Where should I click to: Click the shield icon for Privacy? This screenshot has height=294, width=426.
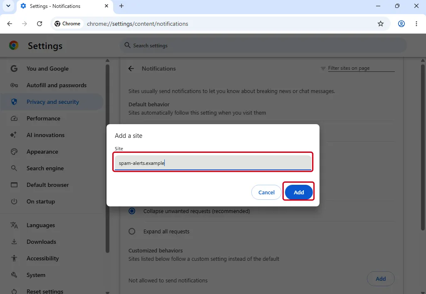pos(14,102)
